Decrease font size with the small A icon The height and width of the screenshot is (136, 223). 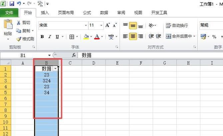coord(115,25)
